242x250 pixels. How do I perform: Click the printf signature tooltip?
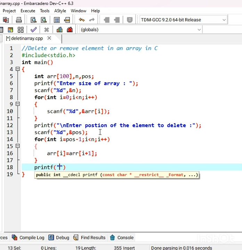click(x=117, y=175)
